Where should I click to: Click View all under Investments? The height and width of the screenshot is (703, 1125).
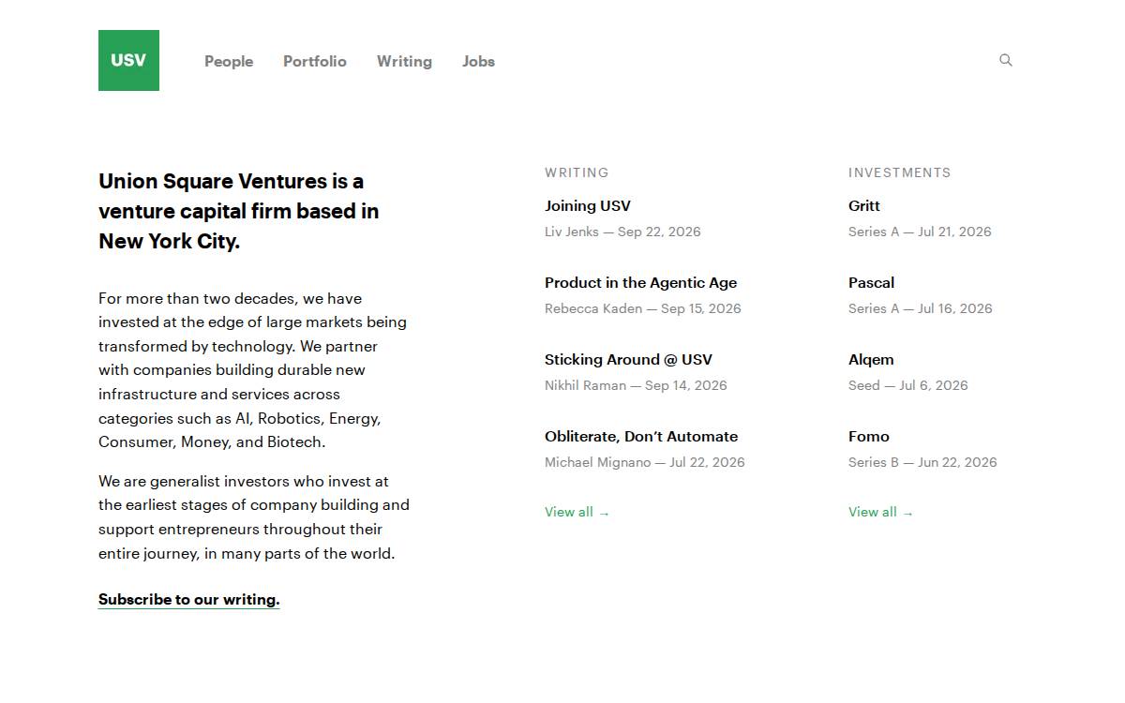point(881,512)
